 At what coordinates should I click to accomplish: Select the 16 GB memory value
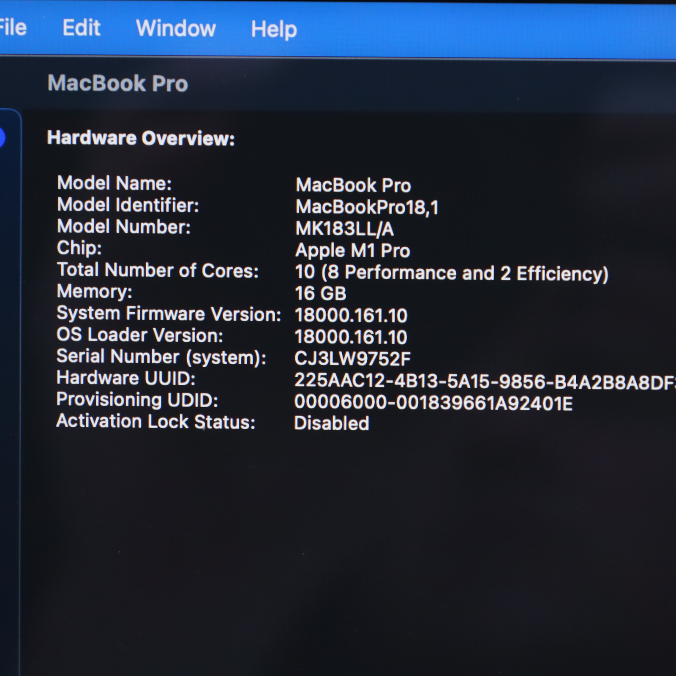pos(321,293)
